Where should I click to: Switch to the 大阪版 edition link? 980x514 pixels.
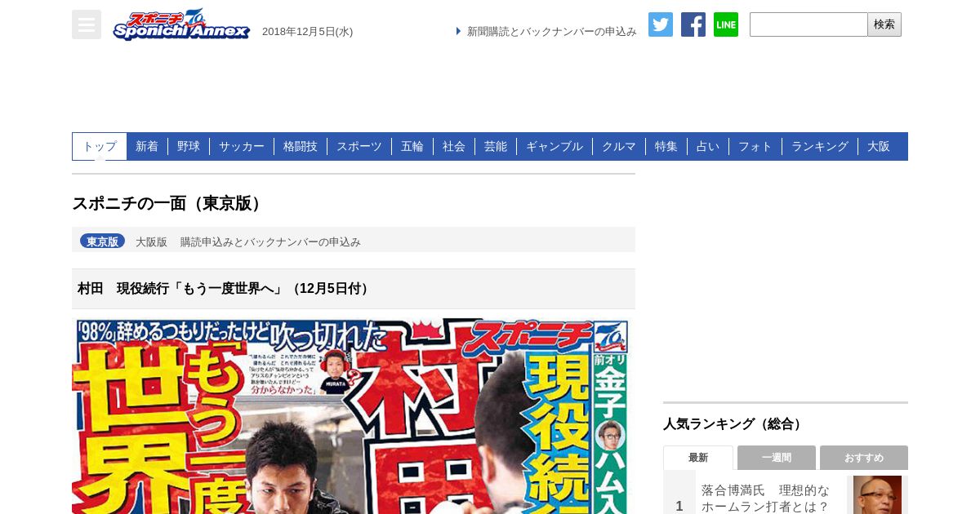pyautogui.click(x=151, y=242)
